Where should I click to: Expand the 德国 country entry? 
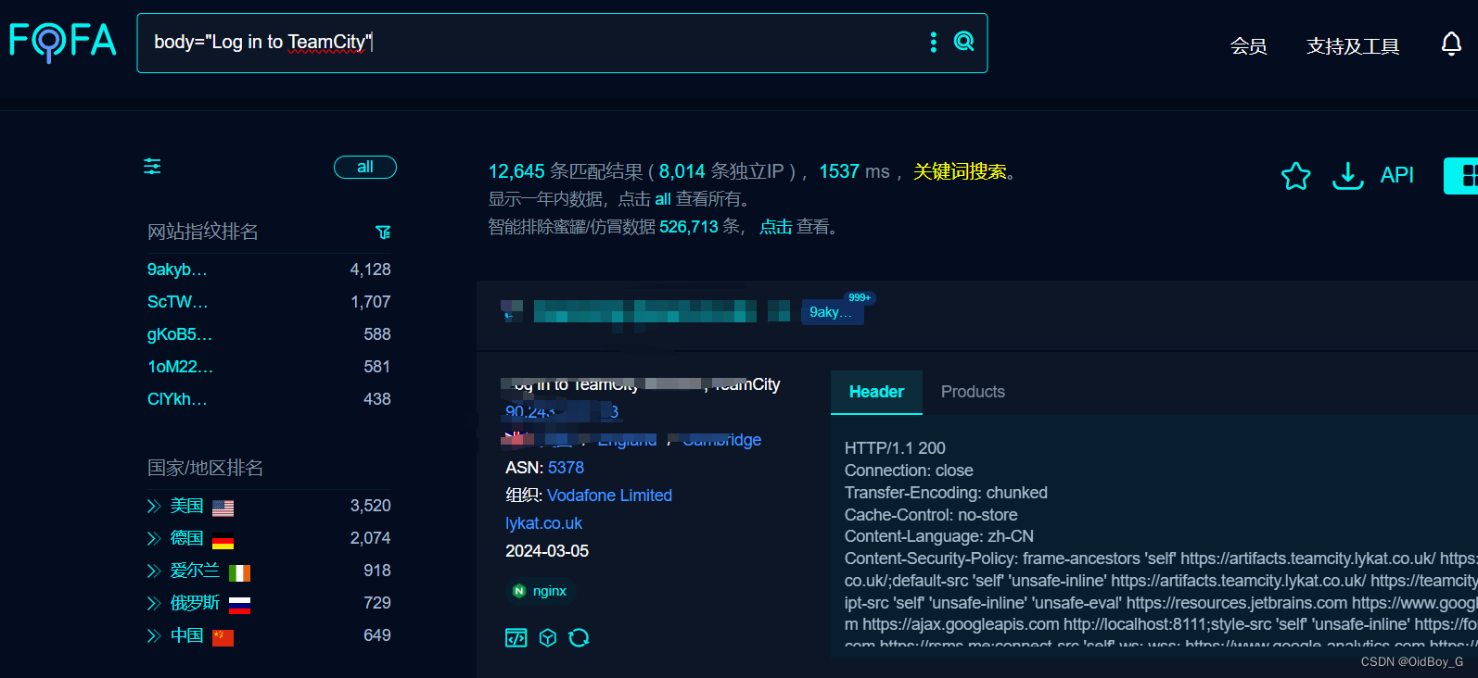(154, 538)
